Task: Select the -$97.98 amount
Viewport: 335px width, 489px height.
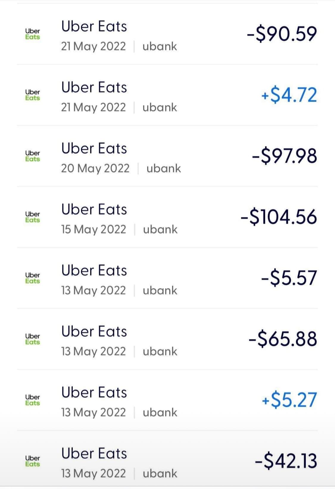Action: 284,156
